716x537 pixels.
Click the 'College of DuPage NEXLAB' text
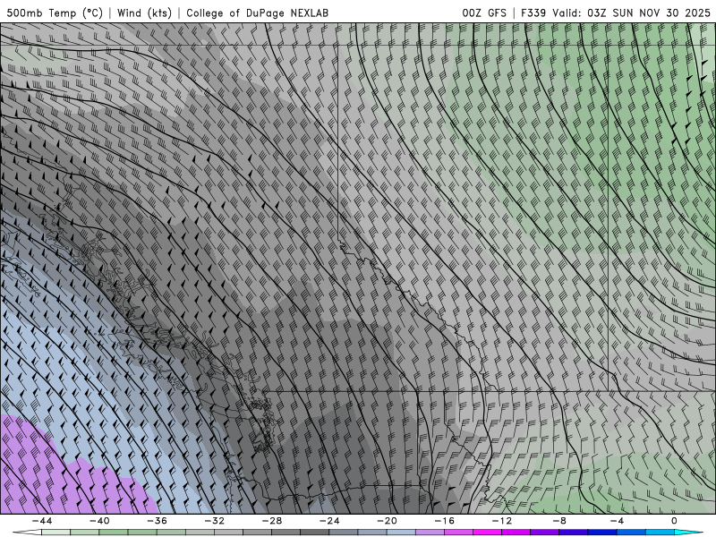(x=257, y=13)
